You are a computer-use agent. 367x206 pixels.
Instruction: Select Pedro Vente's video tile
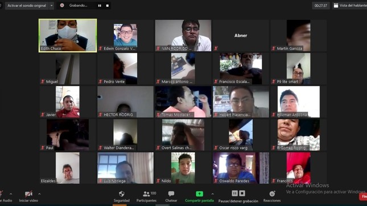125,69
